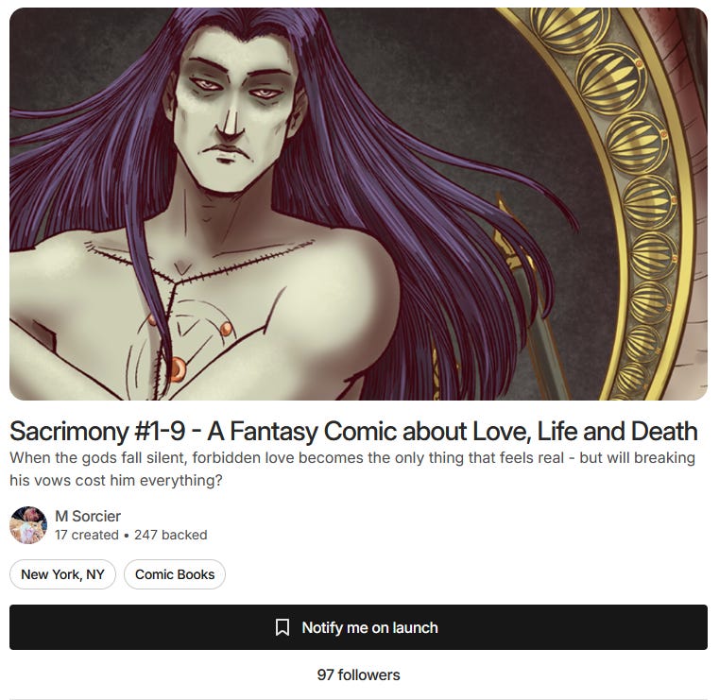This screenshot has height=700, width=719.
Task: Open M Sorcier's round profile avatar
Action: [28, 525]
